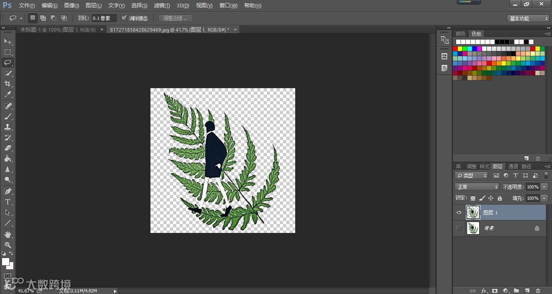The image size is (552, 294).
Task: Toggle lock position
Action: coord(491,198)
